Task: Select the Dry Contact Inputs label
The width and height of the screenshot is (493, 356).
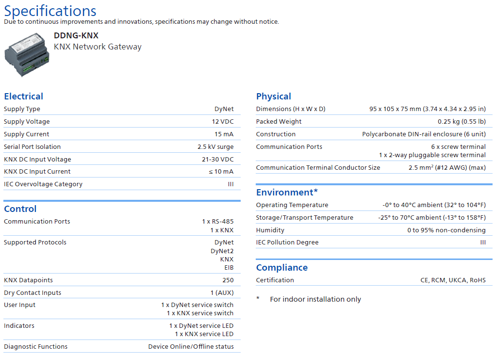Action: (x=33, y=292)
